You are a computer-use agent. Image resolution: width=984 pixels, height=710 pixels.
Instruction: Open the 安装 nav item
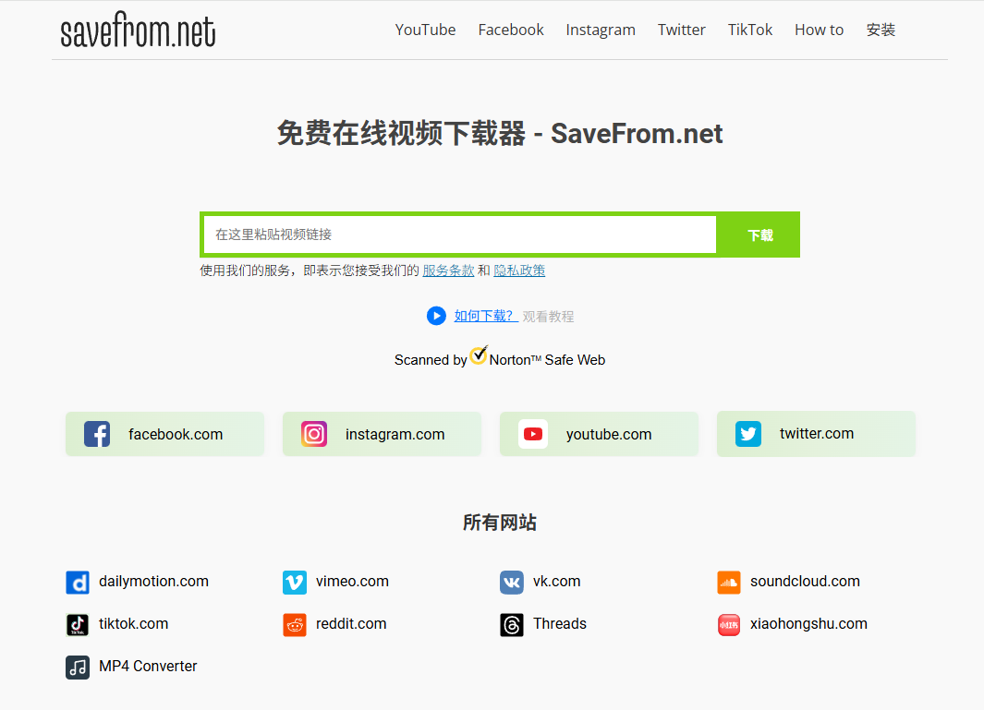coord(881,30)
